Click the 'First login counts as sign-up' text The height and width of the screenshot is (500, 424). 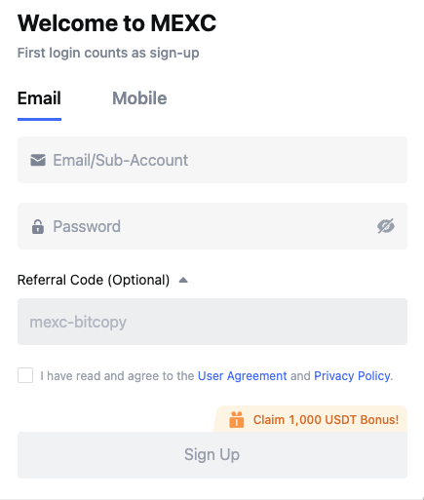[x=108, y=53]
